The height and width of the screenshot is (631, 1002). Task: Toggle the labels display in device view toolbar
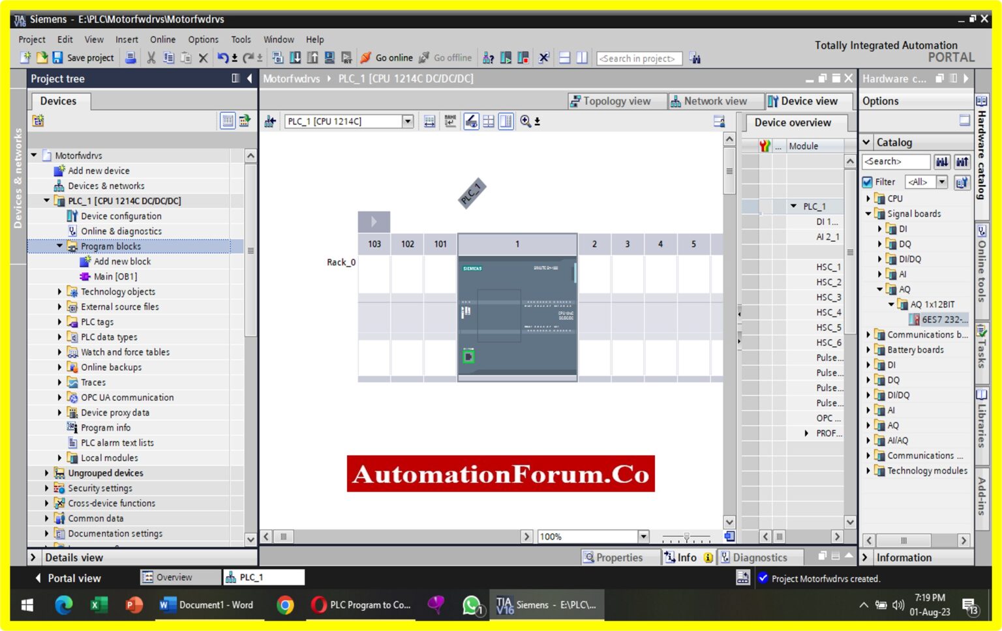point(450,121)
